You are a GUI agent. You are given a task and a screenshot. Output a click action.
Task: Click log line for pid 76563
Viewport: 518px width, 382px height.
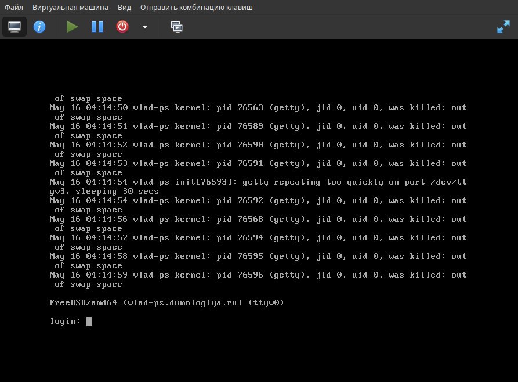(x=258, y=108)
